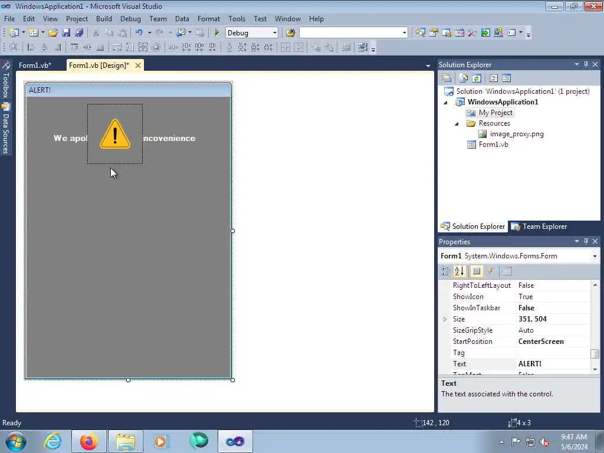Switch to the Form1.vb* code tab

point(35,65)
